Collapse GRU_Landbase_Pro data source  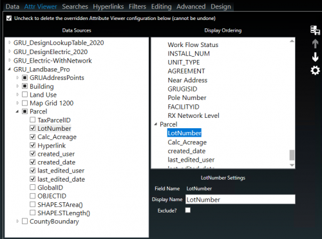pyautogui.click(x=10, y=69)
